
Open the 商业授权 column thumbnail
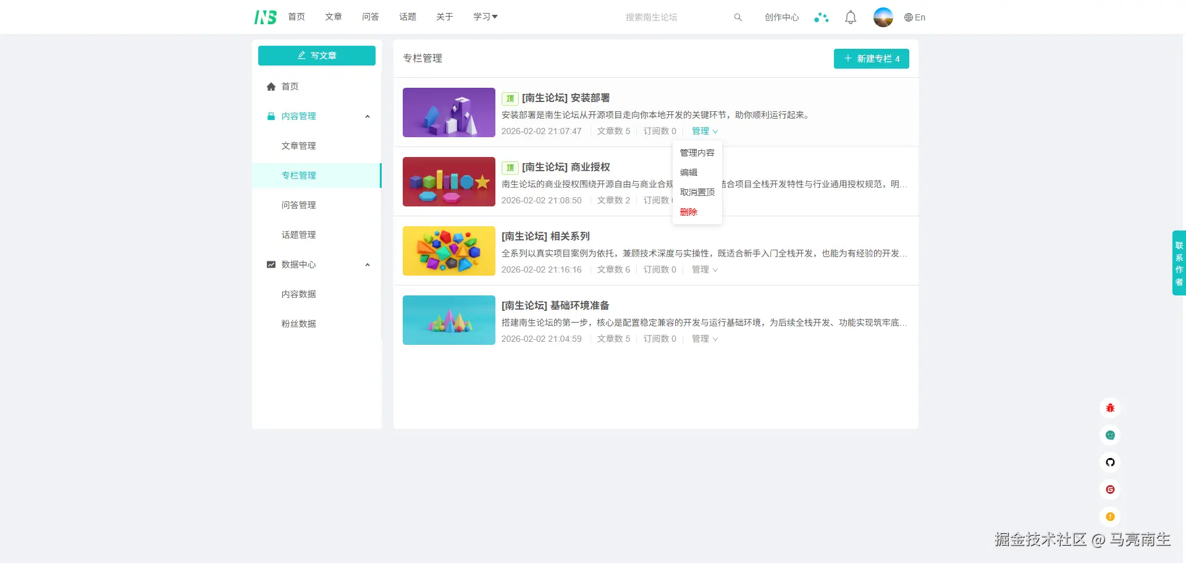pyautogui.click(x=448, y=181)
